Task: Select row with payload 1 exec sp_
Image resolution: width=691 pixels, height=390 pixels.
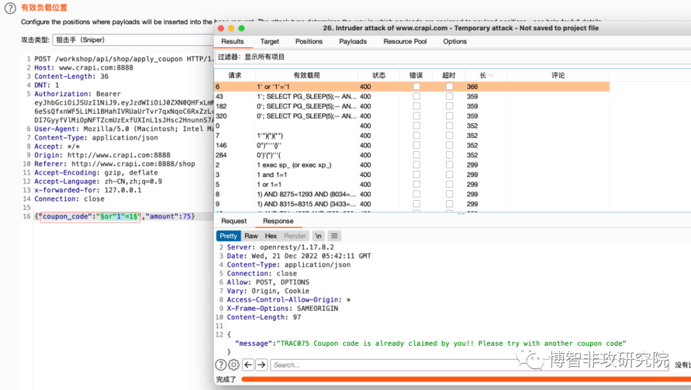Action: (x=412, y=165)
